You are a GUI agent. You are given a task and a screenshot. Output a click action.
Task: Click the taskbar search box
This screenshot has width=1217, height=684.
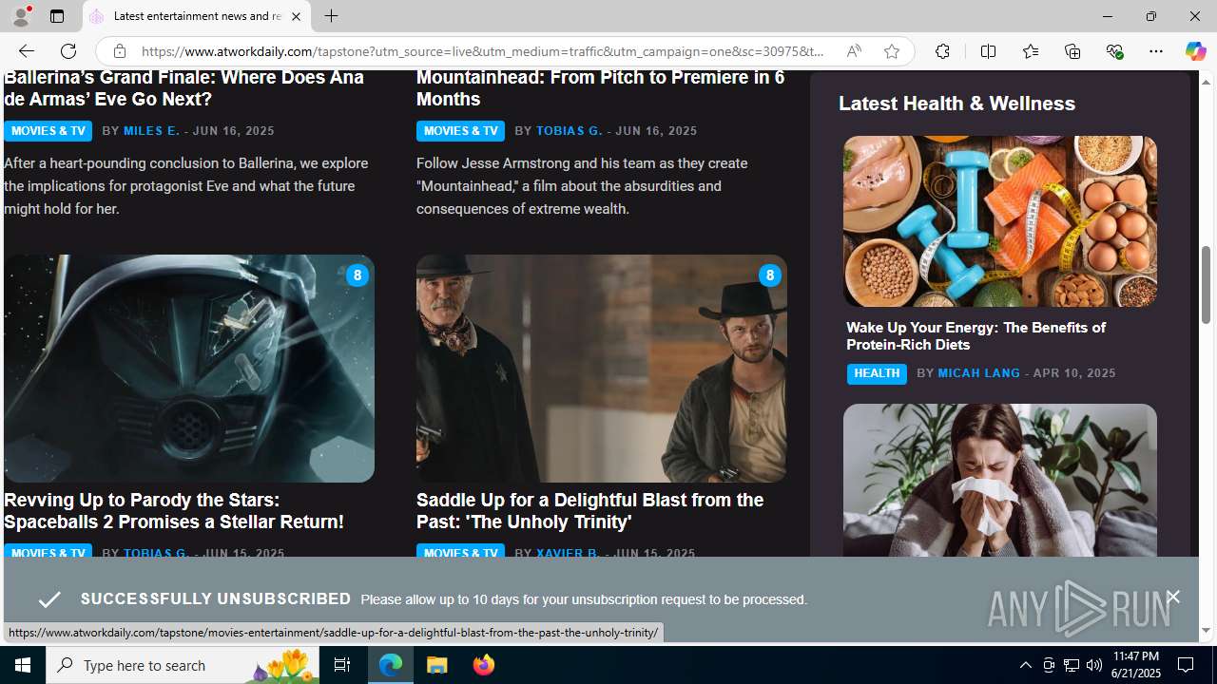pos(183,665)
